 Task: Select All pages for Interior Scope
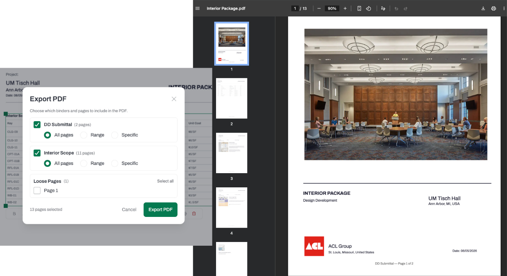48,163
